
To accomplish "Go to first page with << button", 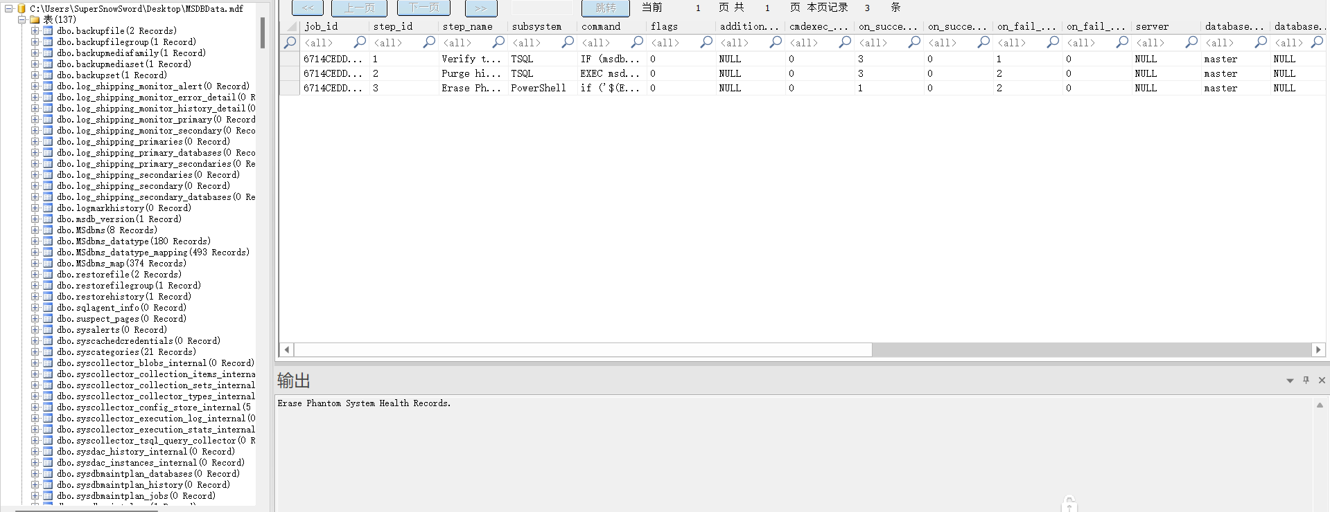I will (308, 8).
